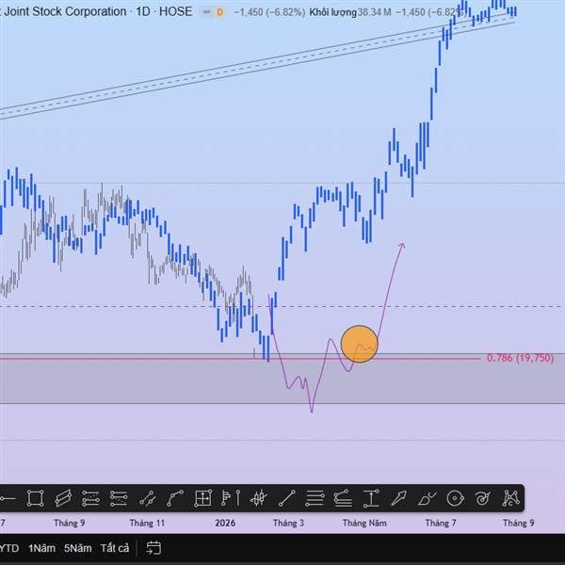
Task: Click the Tháng 11 time axis label
Action: 147,523
